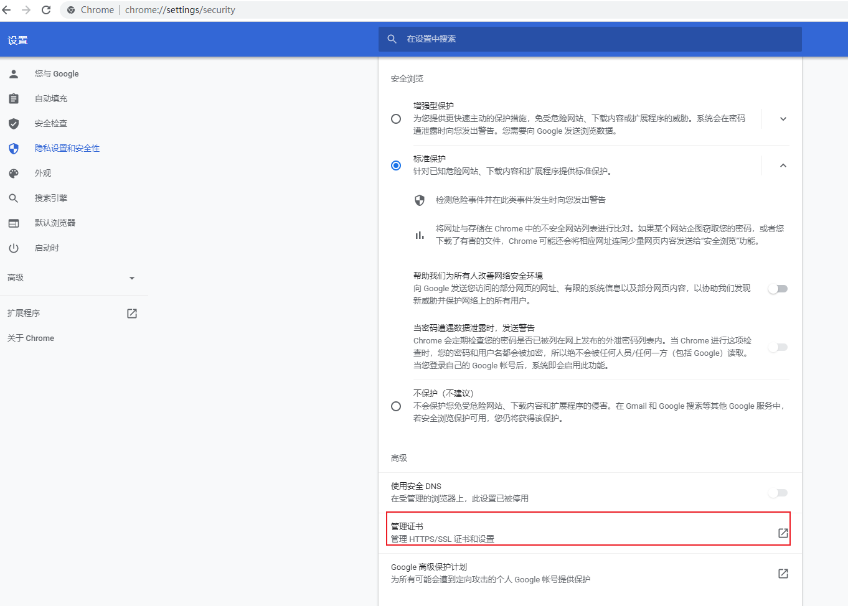Open Google 高级保护计划 external link icon
This screenshot has width=848, height=606.
click(x=783, y=574)
